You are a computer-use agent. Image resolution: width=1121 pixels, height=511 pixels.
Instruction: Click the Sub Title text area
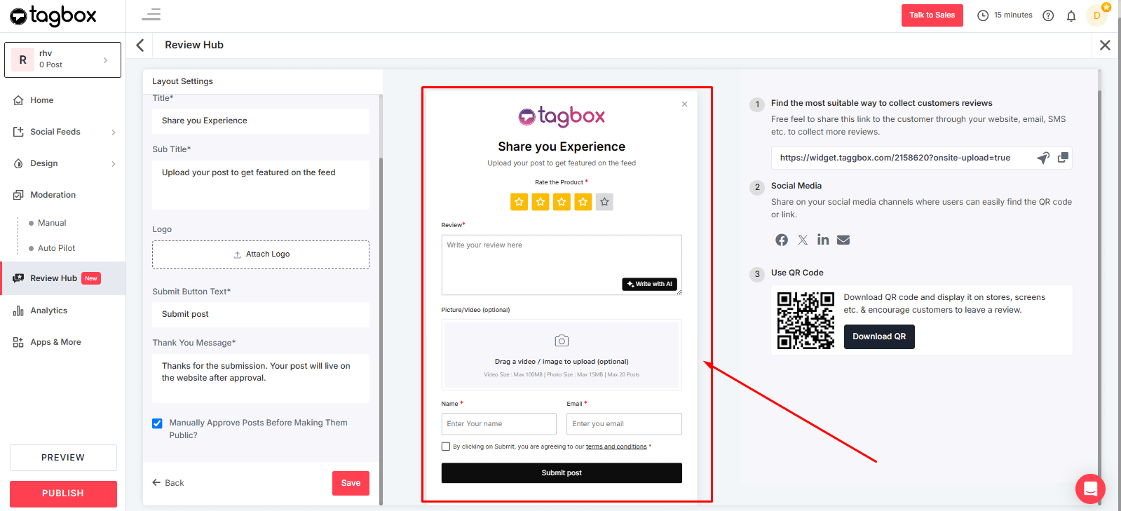point(261,185)
